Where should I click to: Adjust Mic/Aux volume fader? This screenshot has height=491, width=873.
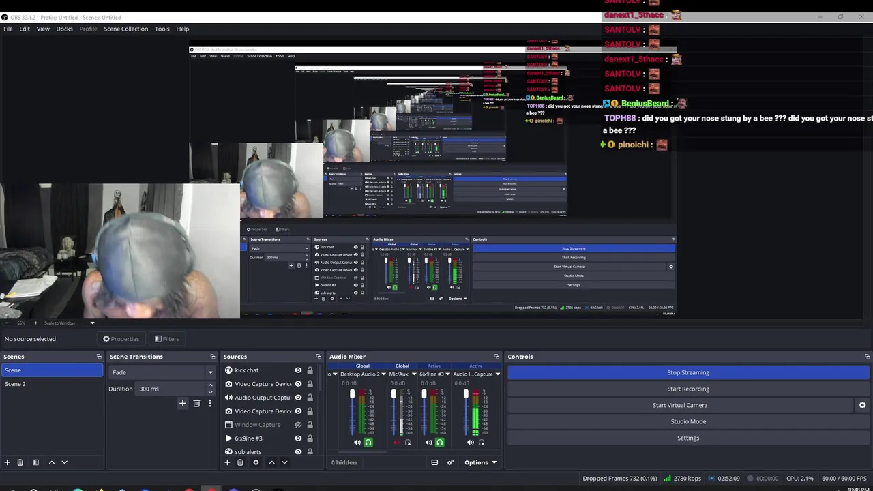(394, 394)
